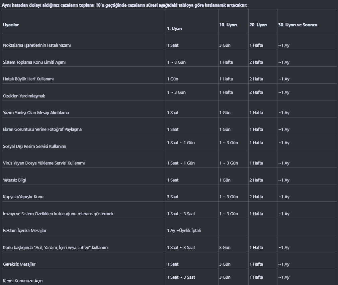
Task: Click "Sosyal Dışı Resim Servisi Kullanımı" label
Action: tap(34, 147)
